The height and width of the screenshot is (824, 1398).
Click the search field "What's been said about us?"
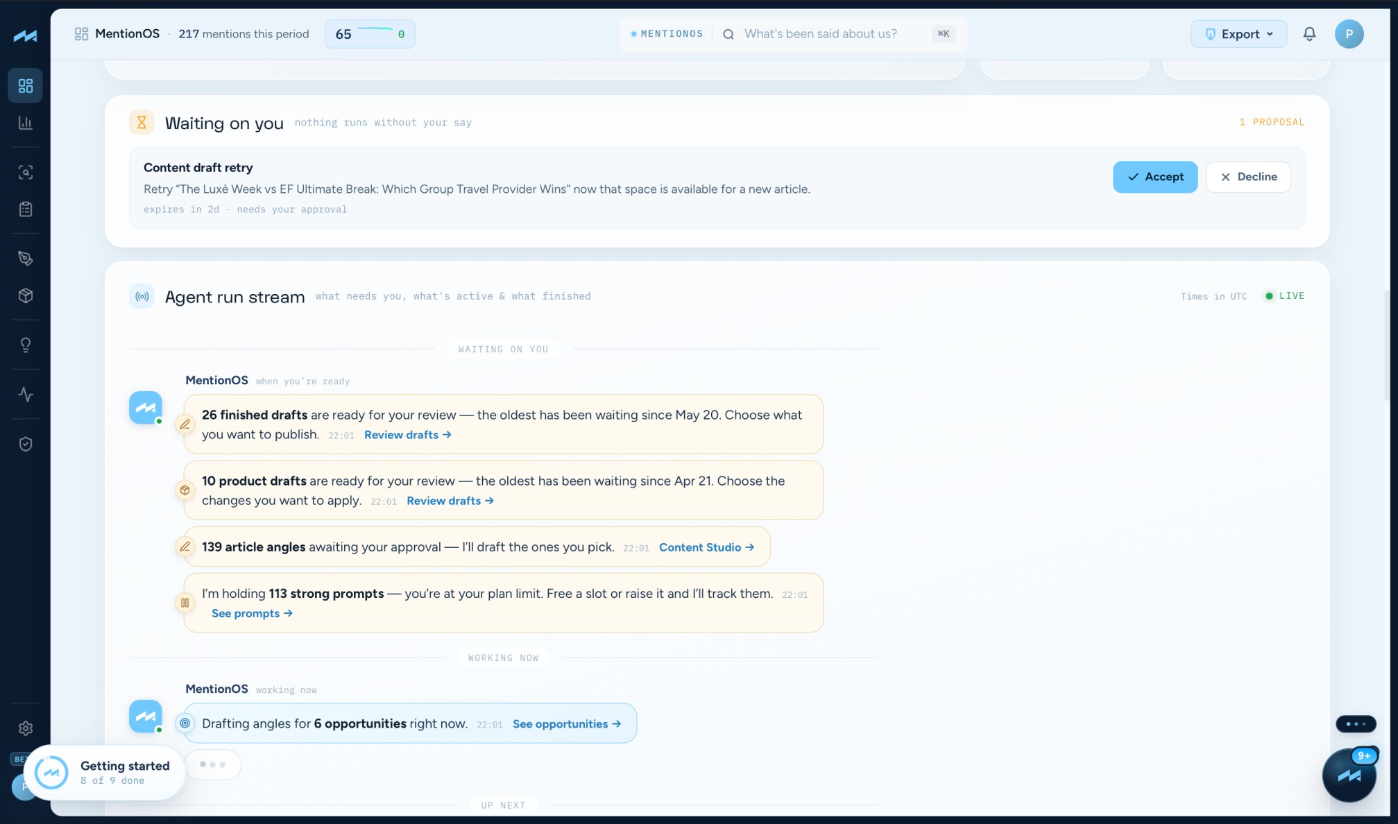820,34
